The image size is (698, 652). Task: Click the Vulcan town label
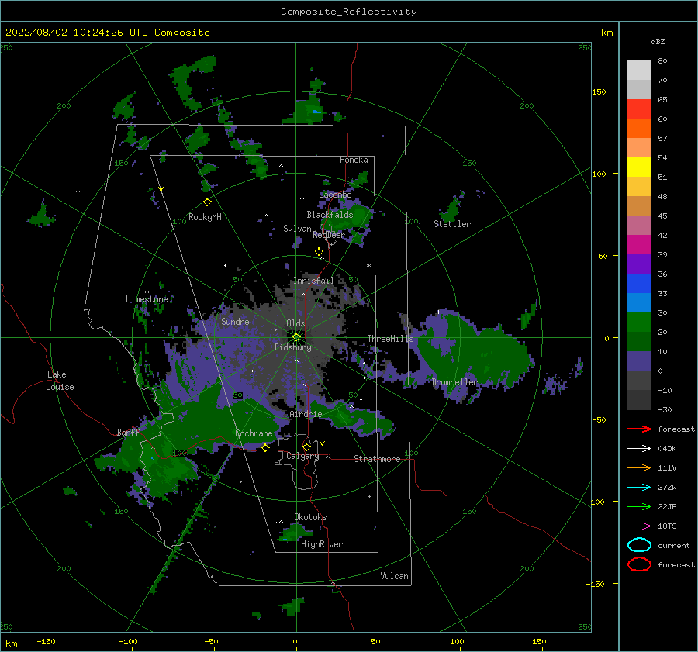[x=394, y=576]
